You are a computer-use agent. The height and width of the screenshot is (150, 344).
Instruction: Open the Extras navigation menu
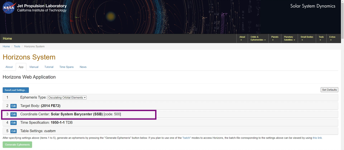coord(332,38)
